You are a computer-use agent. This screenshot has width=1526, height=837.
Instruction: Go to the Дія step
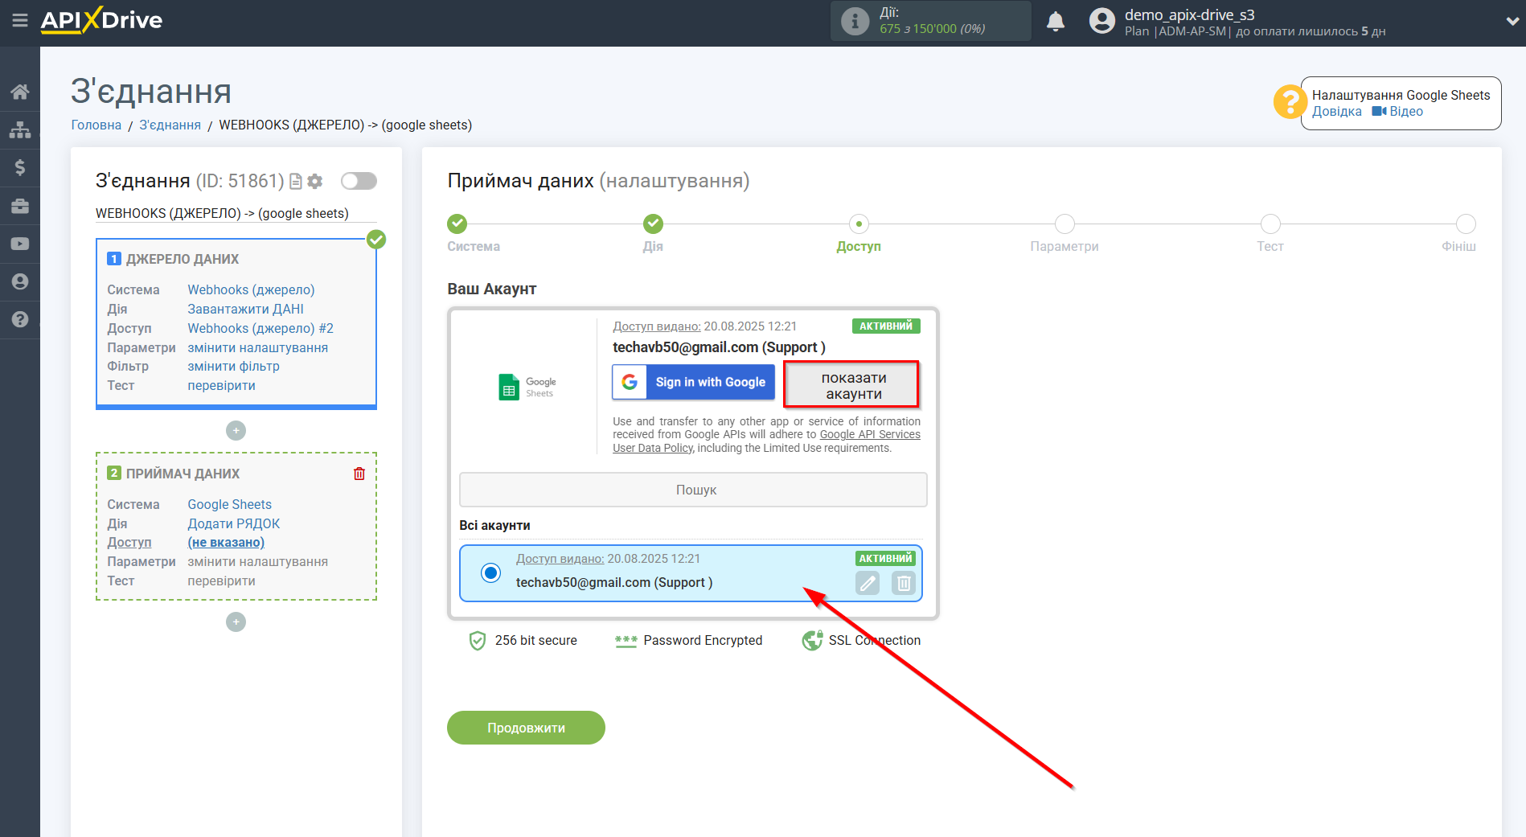click(x=653, y=224)
